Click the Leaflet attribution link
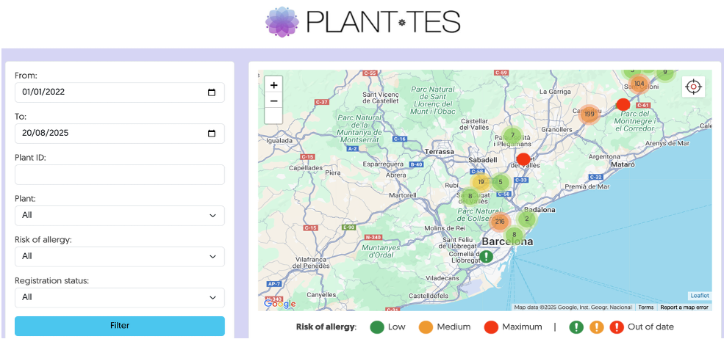724x339 pixels. tap(700, 296)
